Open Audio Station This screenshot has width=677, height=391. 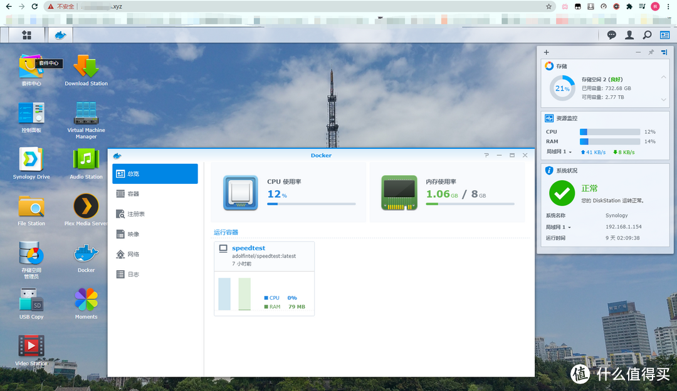(x=86, y=163)
